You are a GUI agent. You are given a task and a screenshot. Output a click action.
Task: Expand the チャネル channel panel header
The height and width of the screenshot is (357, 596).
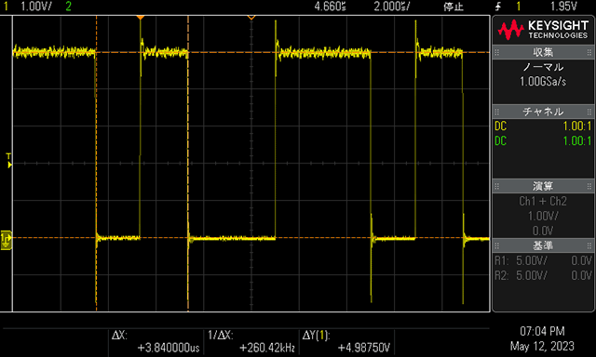543,112
